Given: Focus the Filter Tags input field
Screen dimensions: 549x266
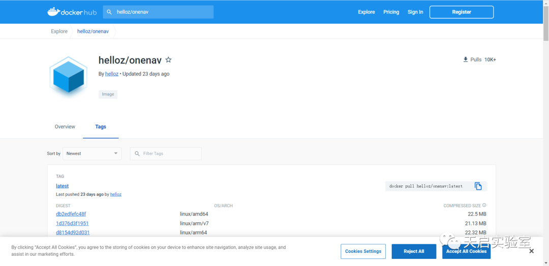Looking at the screenshot, I should click(x=166, y=153).
